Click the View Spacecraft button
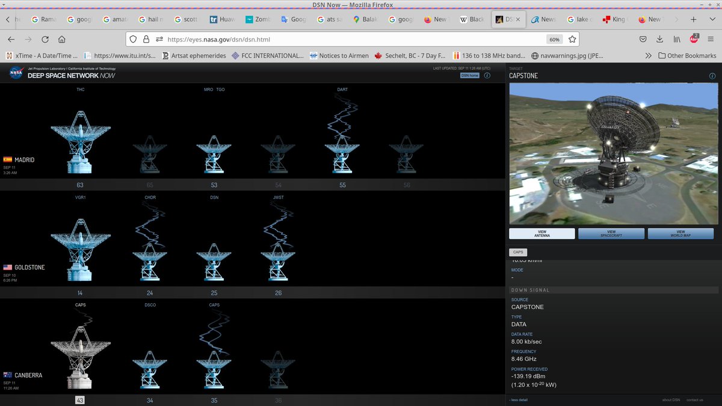The height and width of the screenshot is (406, 722). [611, 233]
